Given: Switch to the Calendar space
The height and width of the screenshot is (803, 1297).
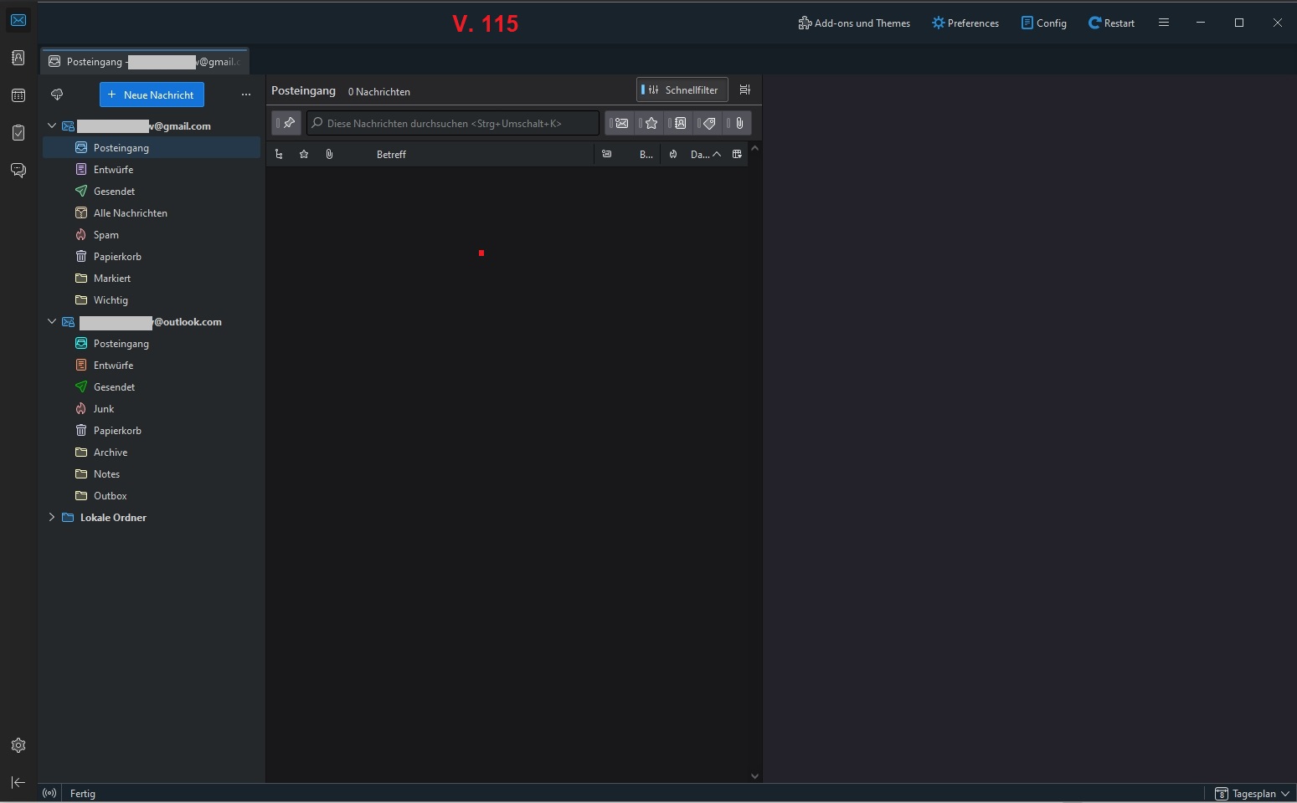Looking at the screenshot, I should 18,95.
